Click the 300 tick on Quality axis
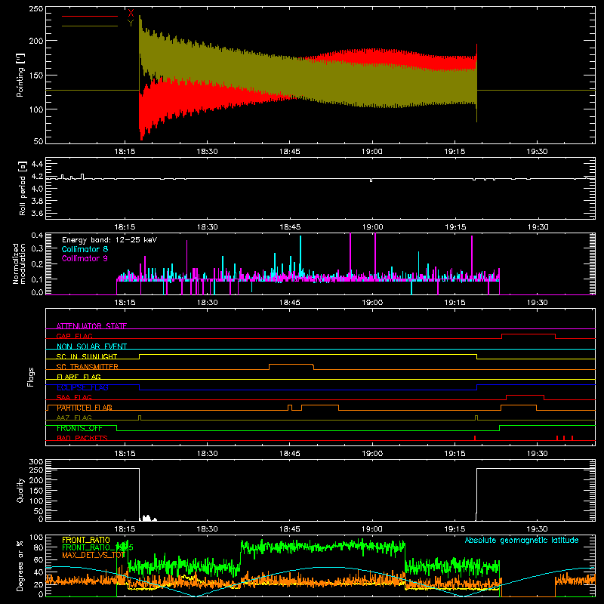 tap(36, 462)
